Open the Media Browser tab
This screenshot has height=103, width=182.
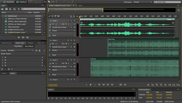pyautogui.click(x=7, y=43)
